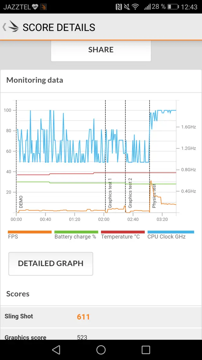The width and height of the screenshot is (202, 360).
Task: Tap the NFC status bar icon
Action: point(119,7)
